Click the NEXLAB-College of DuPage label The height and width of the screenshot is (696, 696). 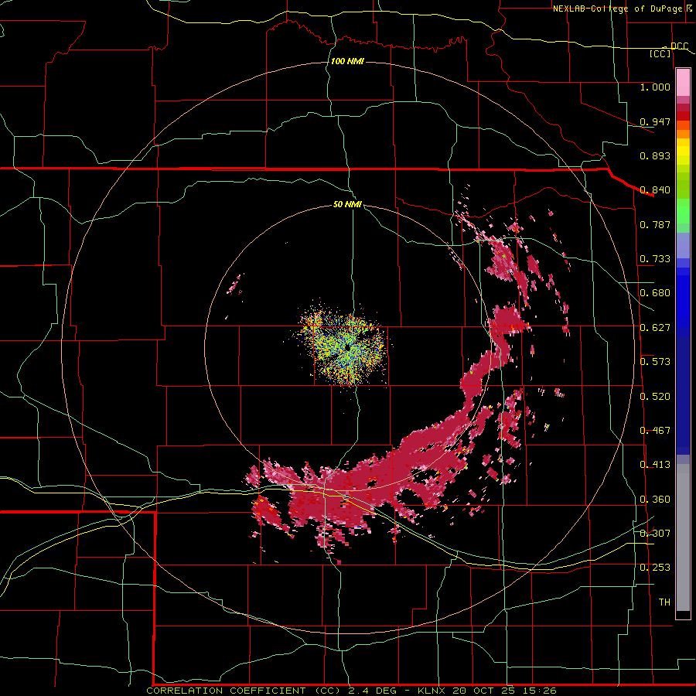point(617,9)
